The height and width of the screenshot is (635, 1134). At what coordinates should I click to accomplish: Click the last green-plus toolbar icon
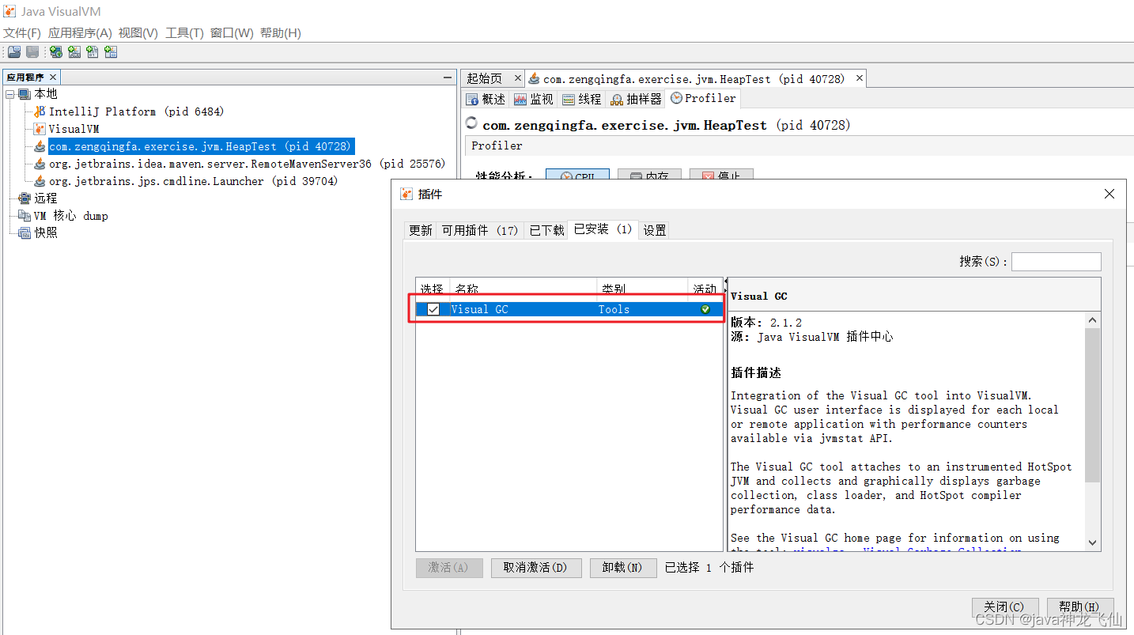click(111, 52)
